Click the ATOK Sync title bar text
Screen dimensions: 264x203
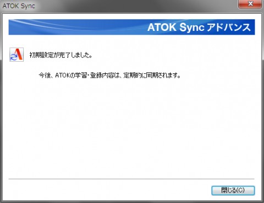(19, 6)
